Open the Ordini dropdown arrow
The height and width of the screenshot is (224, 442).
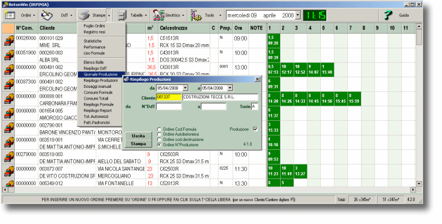(34, 15)
